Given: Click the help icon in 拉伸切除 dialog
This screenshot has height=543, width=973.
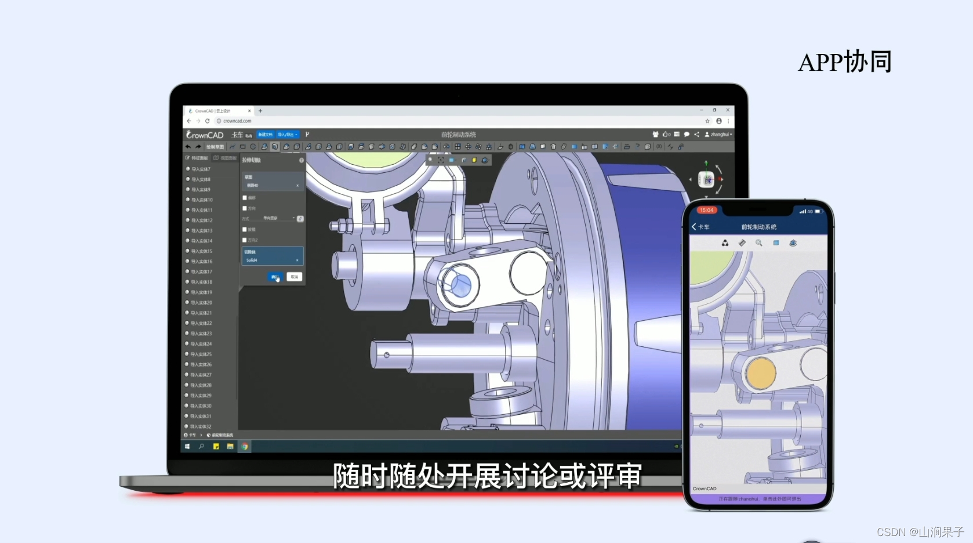Looking at the screenshot, I should coord(301,160).
